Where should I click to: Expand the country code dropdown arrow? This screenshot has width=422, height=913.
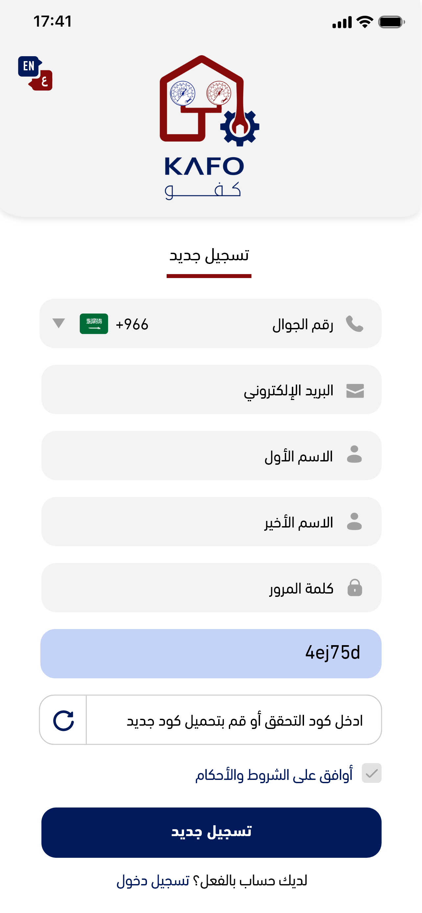click(x=59, y=323)
